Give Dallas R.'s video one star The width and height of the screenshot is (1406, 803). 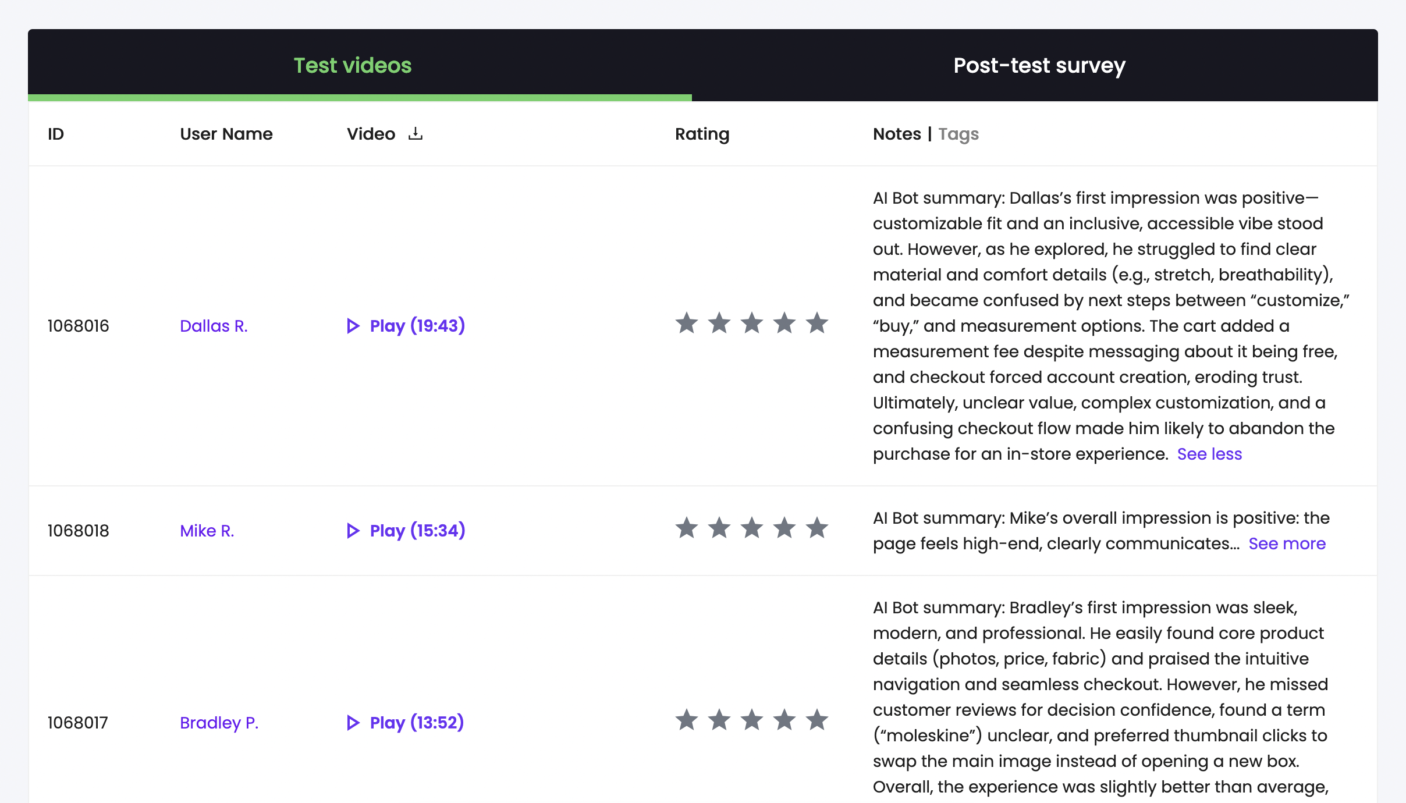(687, 324)
